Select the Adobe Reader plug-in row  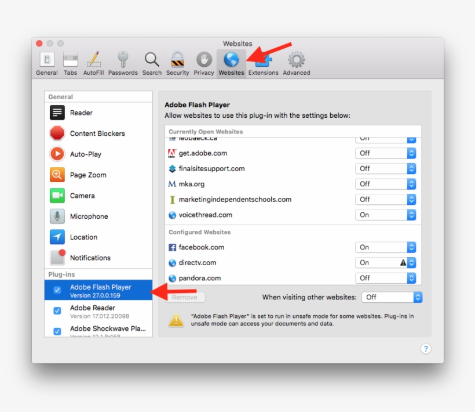click(98, 311)
